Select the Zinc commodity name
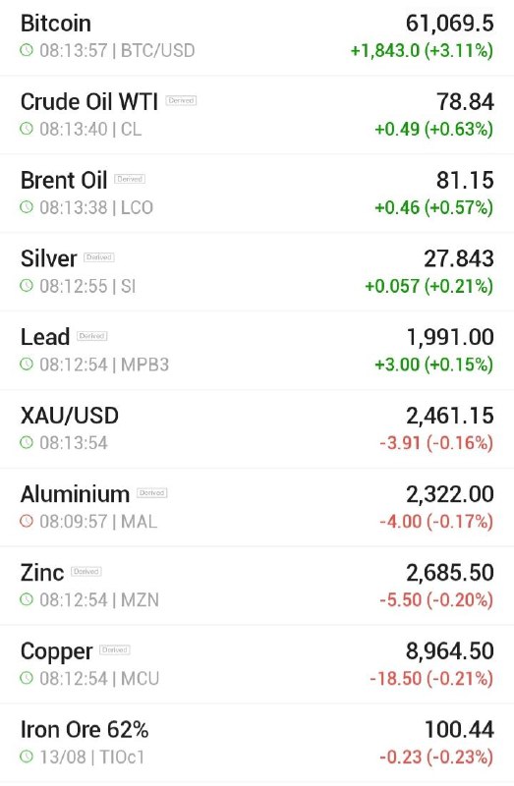514x786 pixels. click(x=42, y=573)
